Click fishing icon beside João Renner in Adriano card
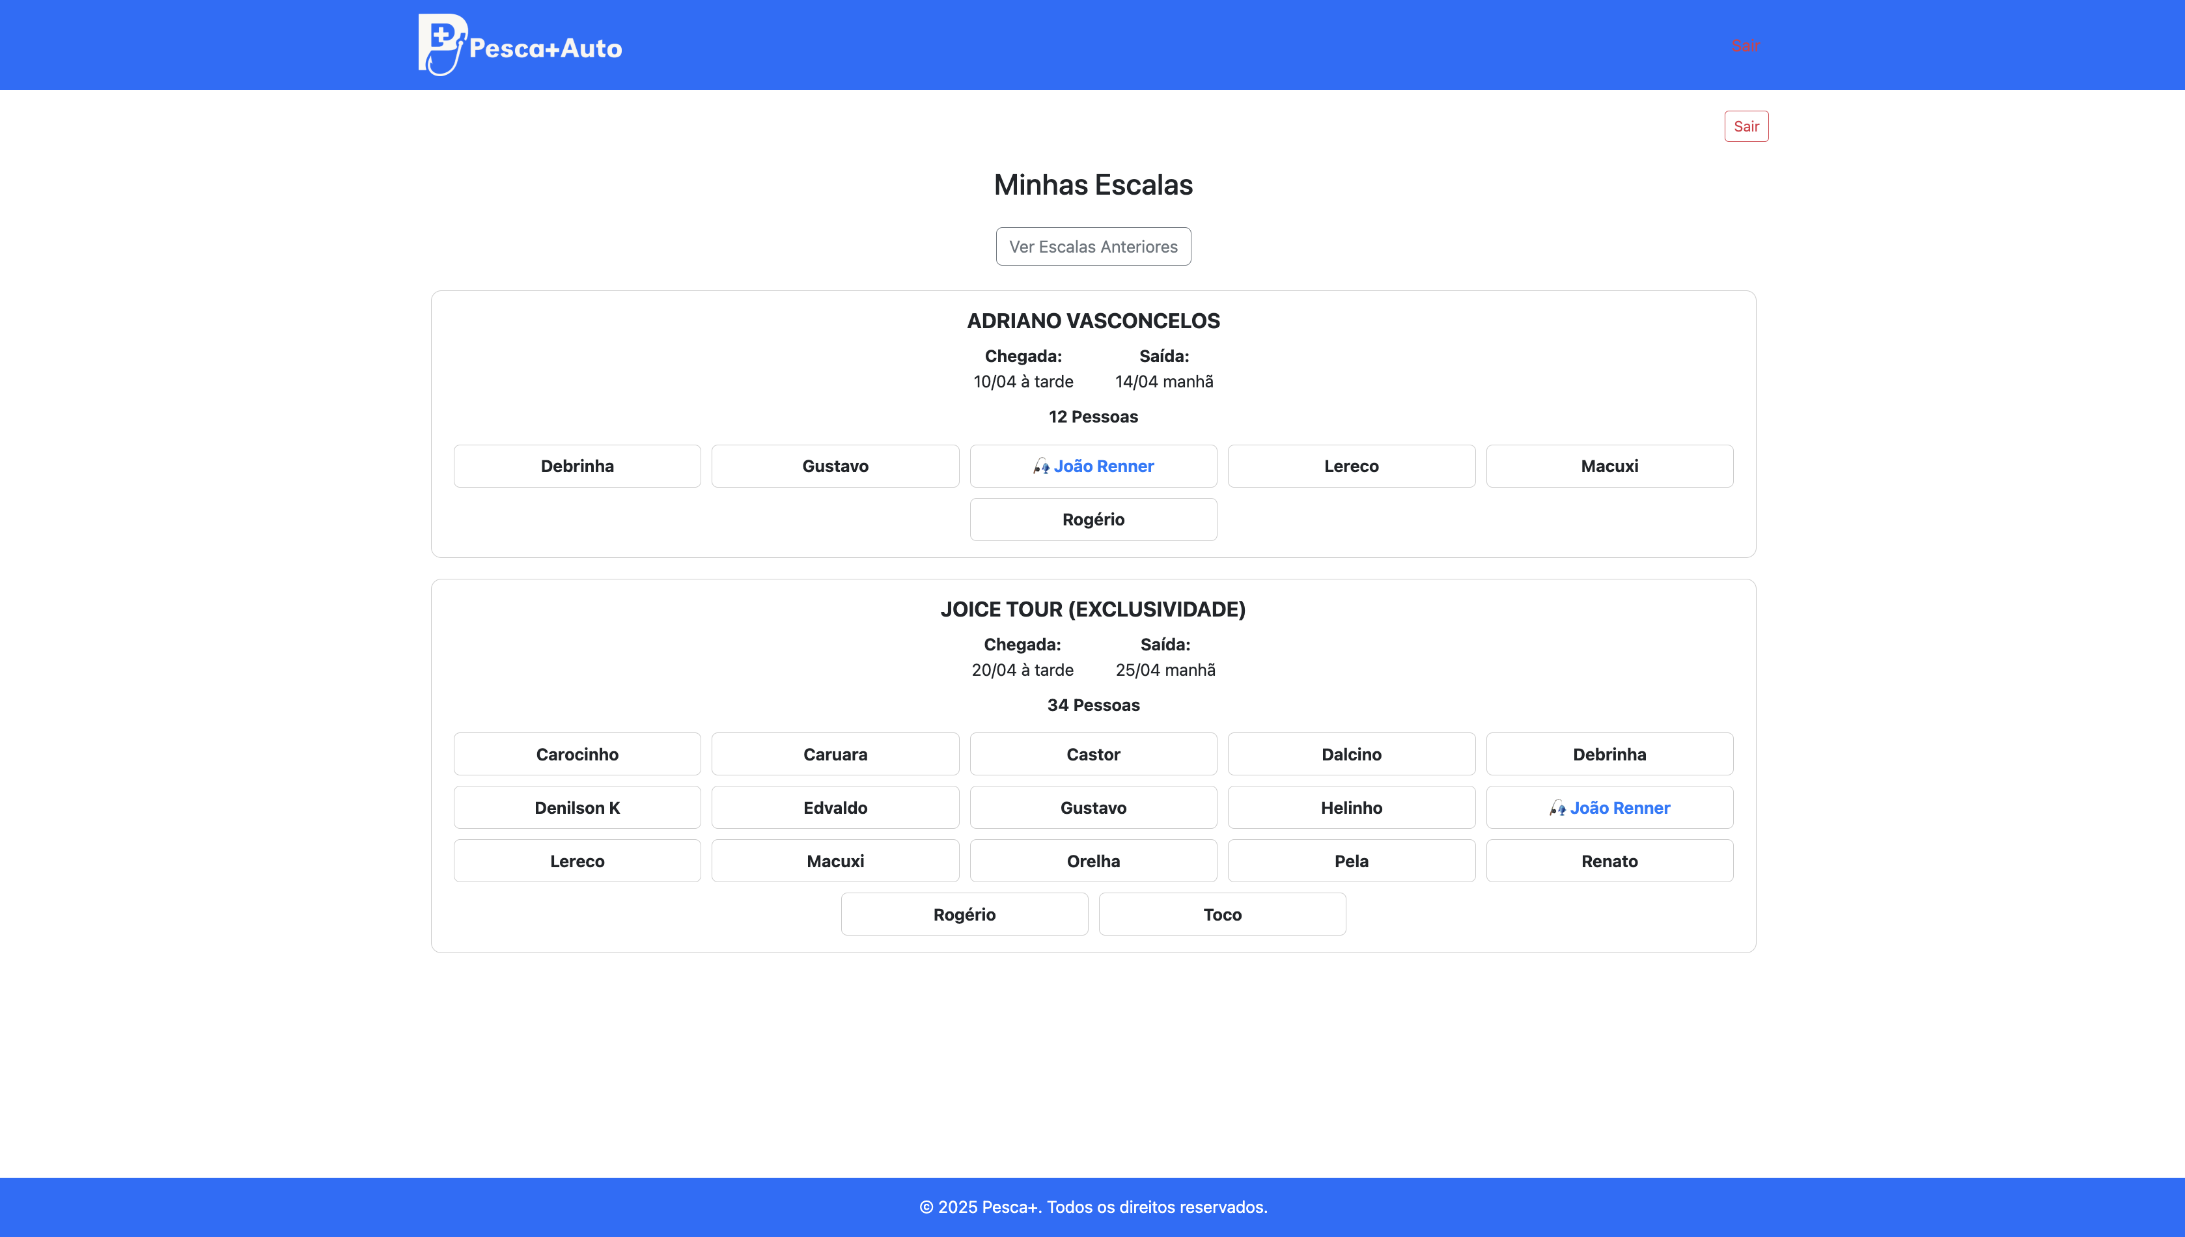The width and height of the screenshot is (2185, 1237). coord(1040,466)
